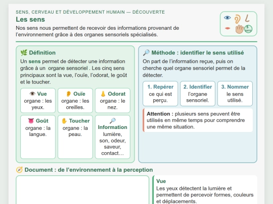273x204 pixels.
Task: Click the 'Information' card title
Action: pos(112,127)
